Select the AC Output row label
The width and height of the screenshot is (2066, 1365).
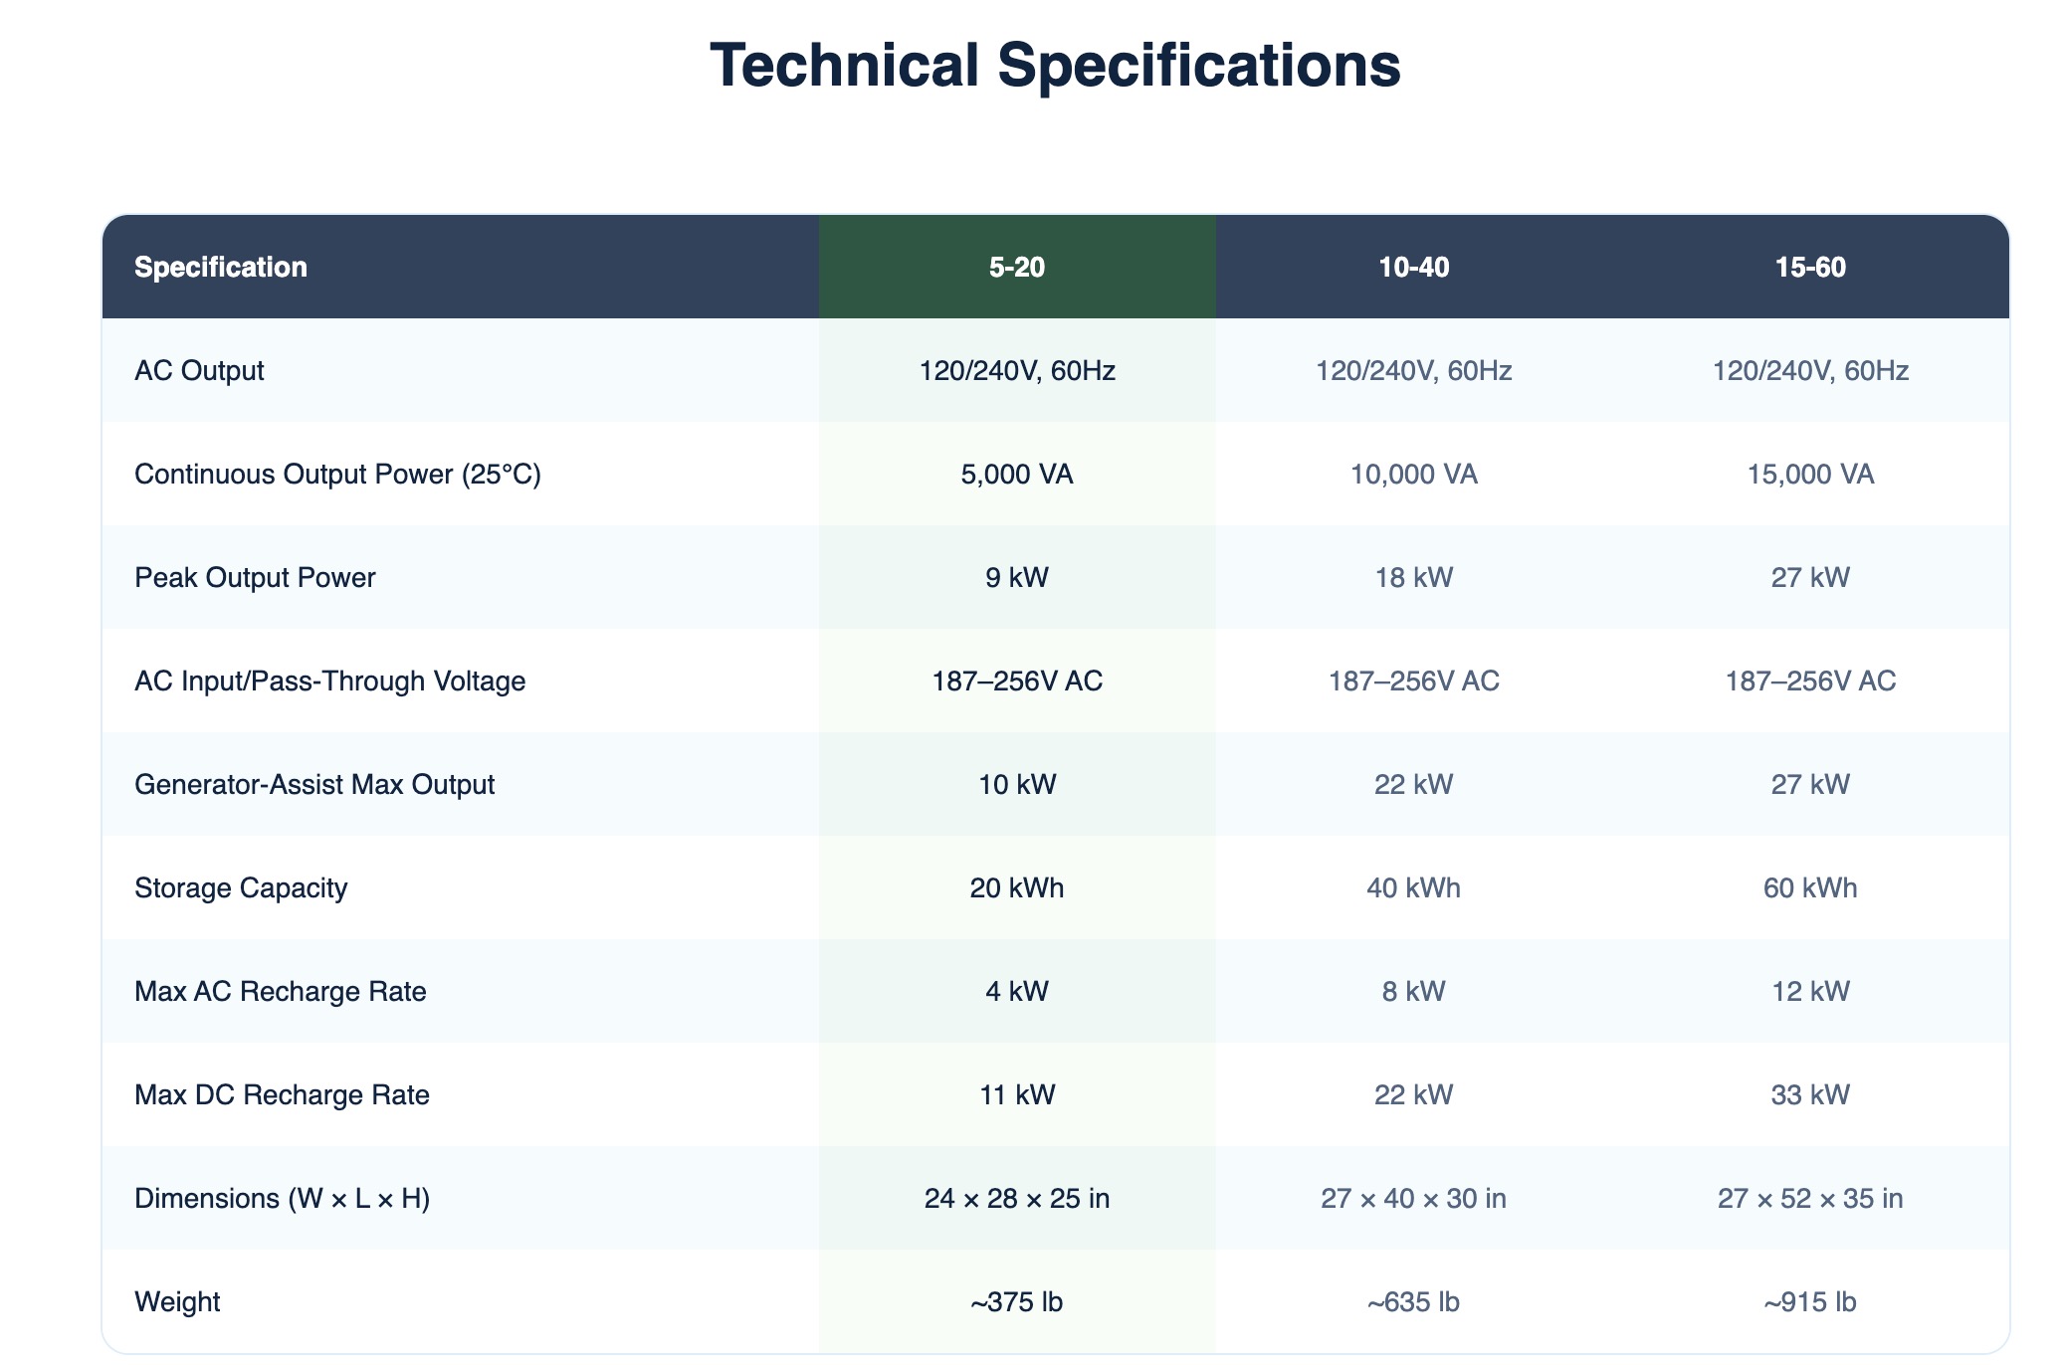(x=199, y=370)
